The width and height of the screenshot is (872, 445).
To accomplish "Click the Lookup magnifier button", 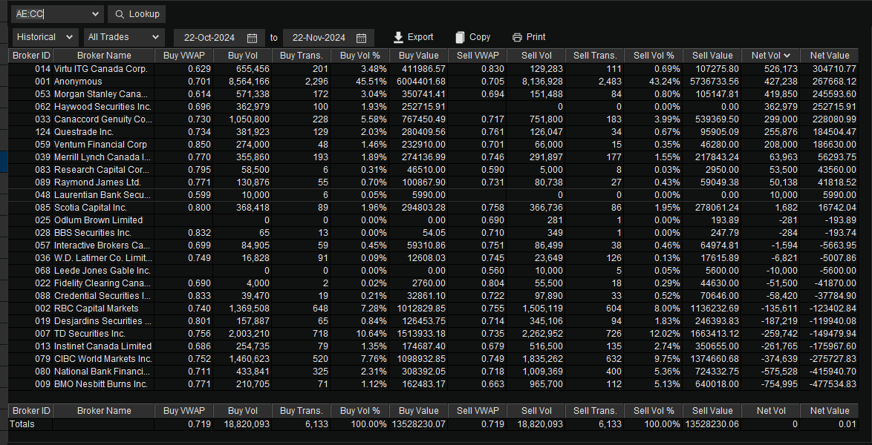I will point(136,14).
